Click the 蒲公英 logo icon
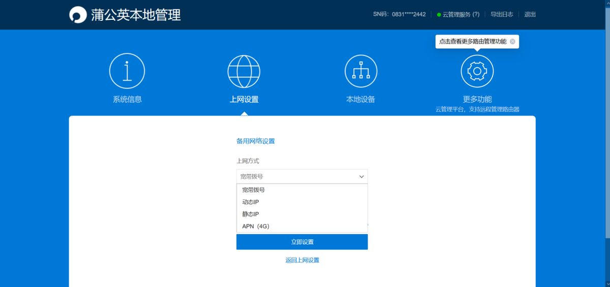Screen dimensions: 610x287 point(78,15)
